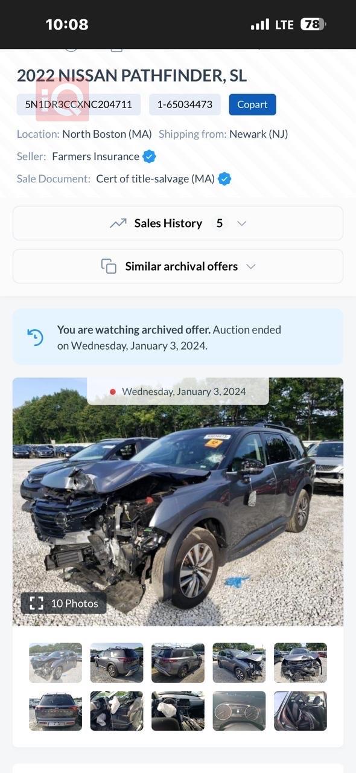Open the main damaged Pathfinder photo
356x773 pixels.
coord(178,502)
